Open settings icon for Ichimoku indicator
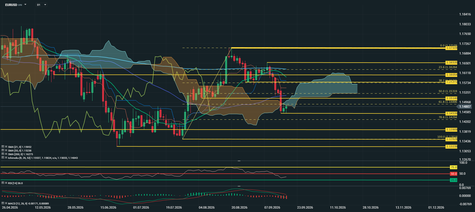Image resolution: width=475 pixels, height=212 pixels. pyautogui.click(x=3, y=158)
